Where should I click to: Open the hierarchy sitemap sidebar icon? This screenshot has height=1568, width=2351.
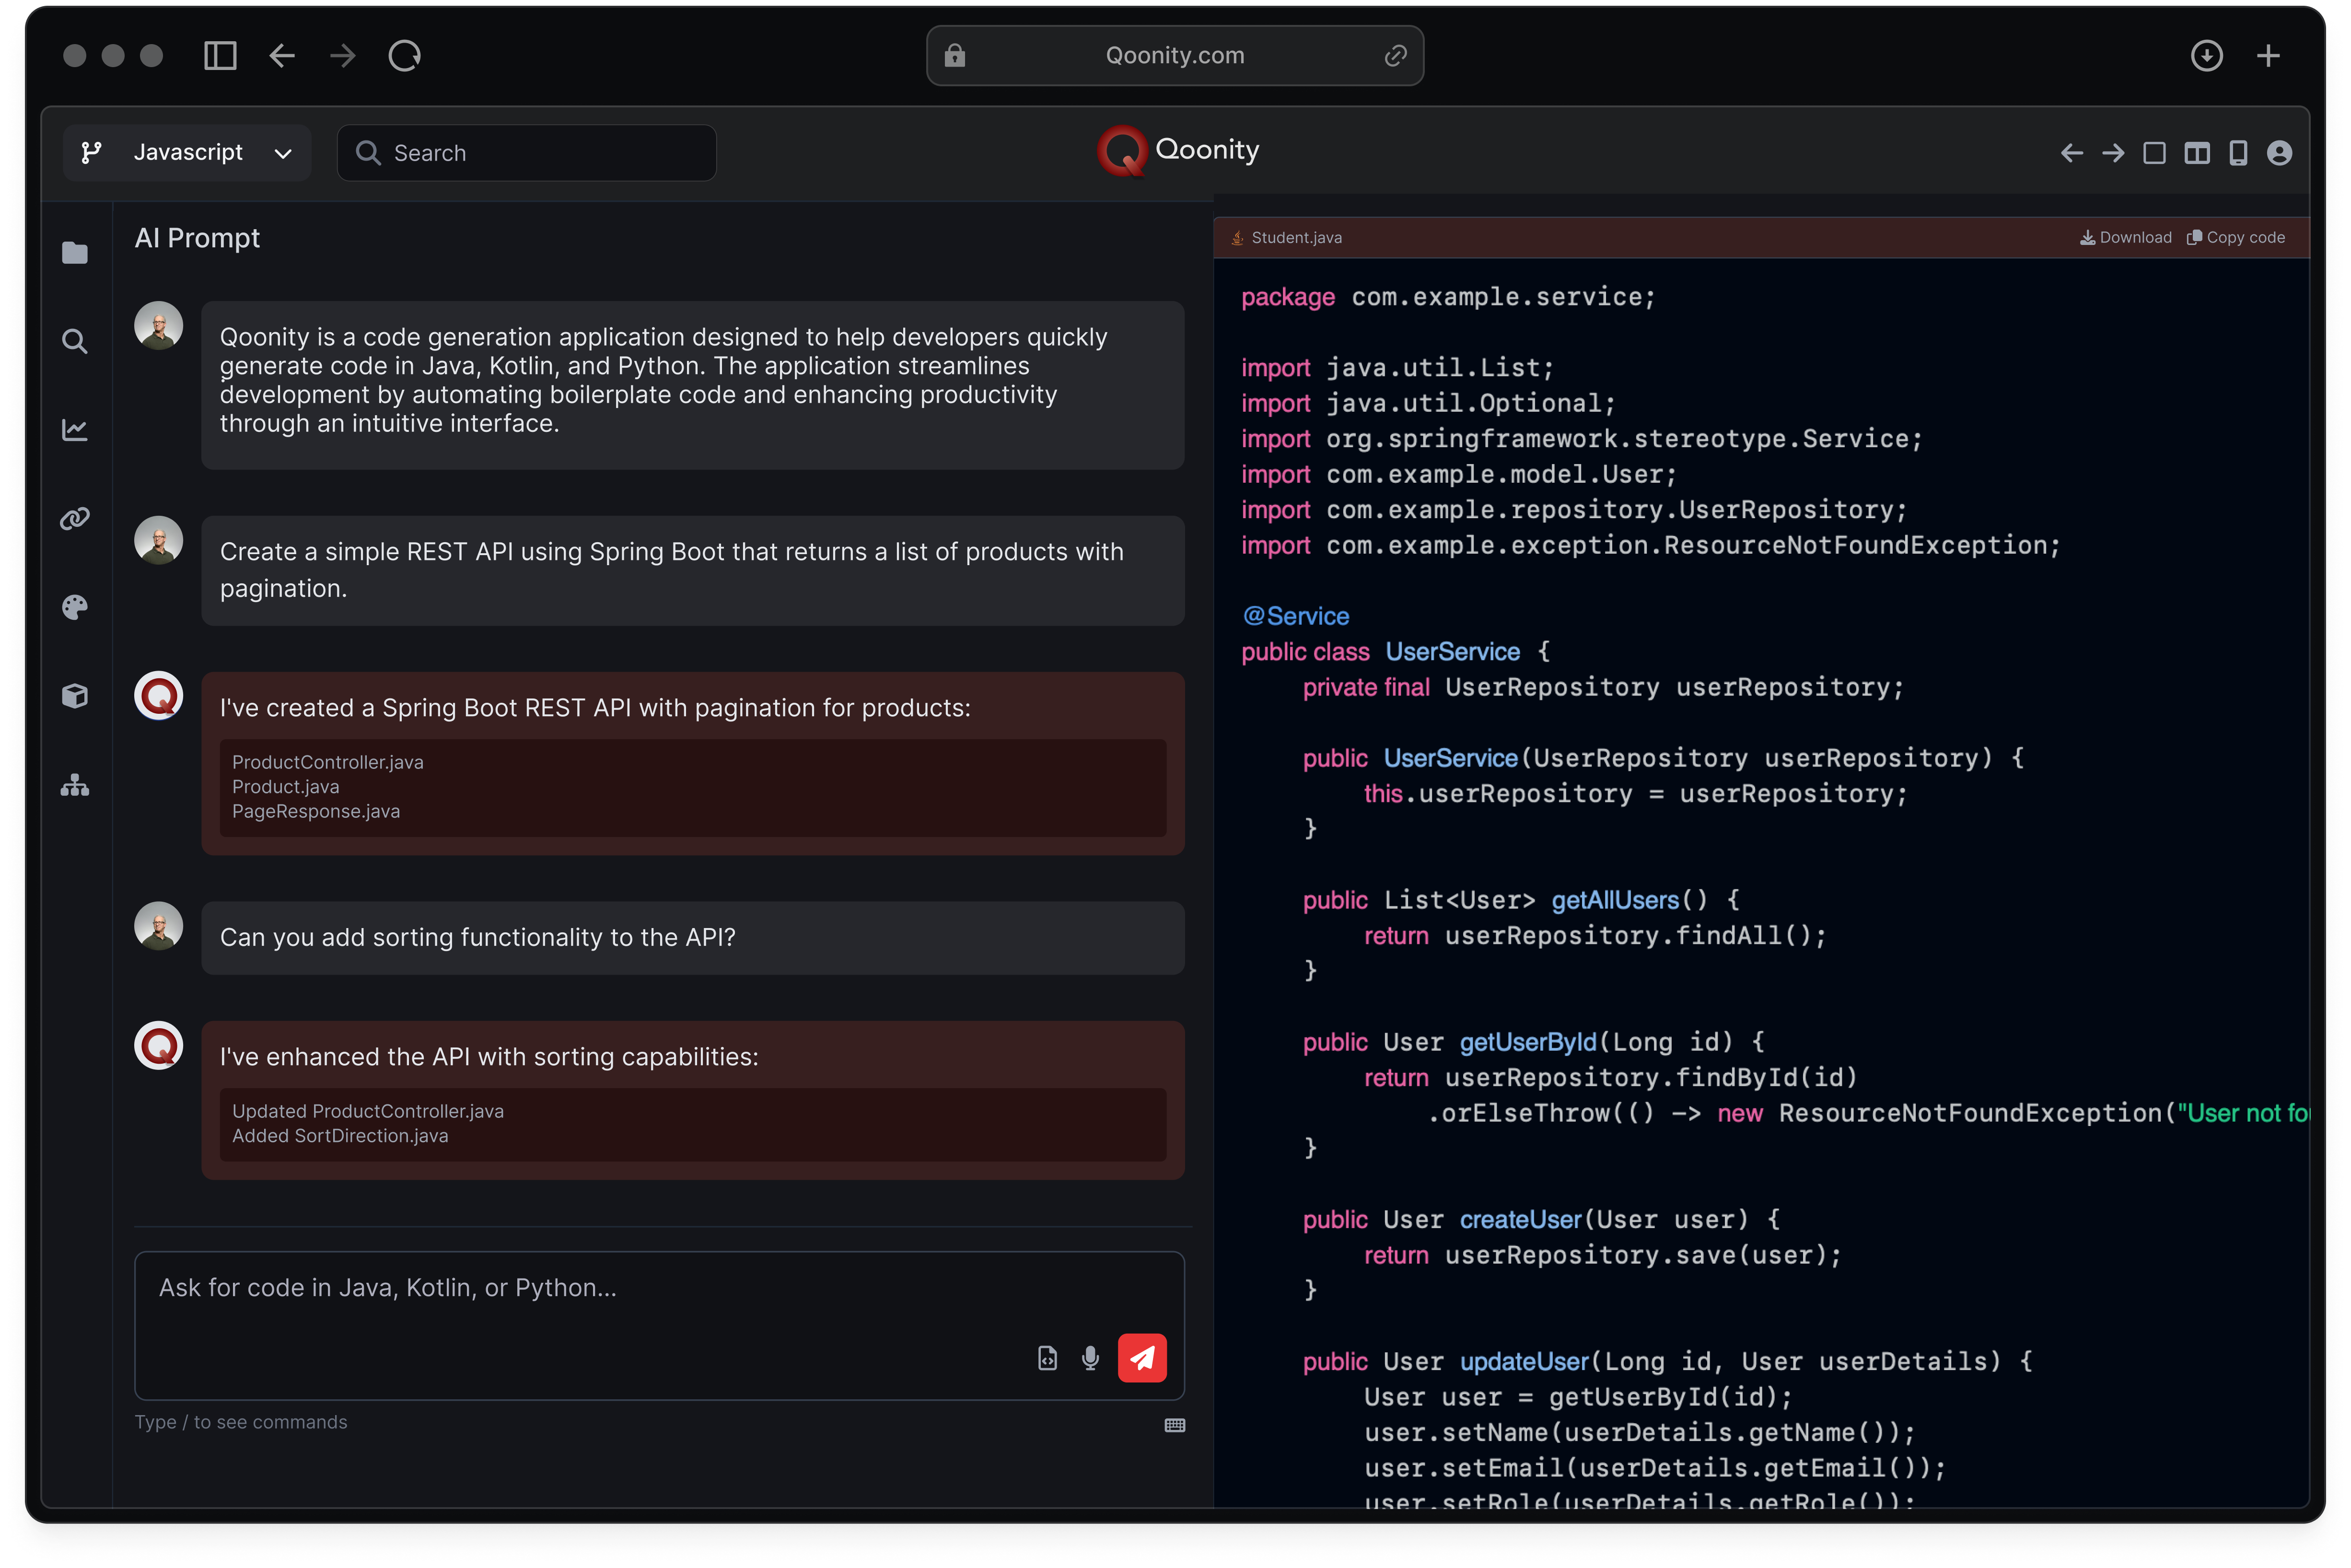pos(75,785)
